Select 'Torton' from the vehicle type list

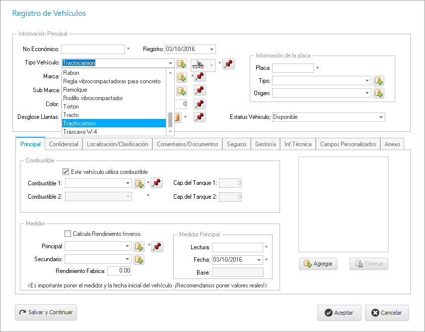point(71,107)
